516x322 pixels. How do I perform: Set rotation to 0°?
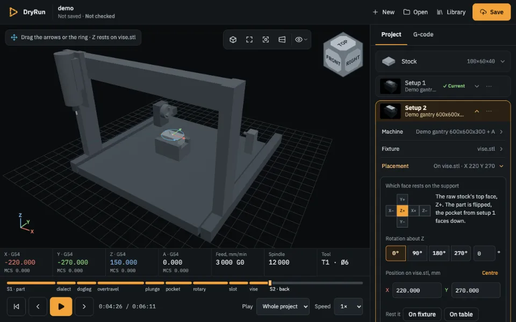point(396,253)
